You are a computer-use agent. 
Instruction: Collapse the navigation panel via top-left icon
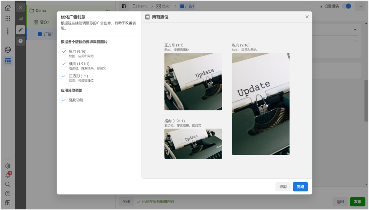point(124,6)
